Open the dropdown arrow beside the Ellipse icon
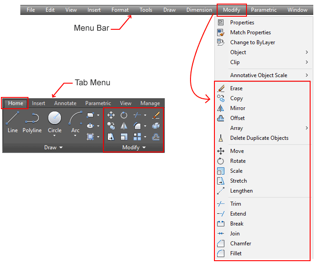 [98, 126]
